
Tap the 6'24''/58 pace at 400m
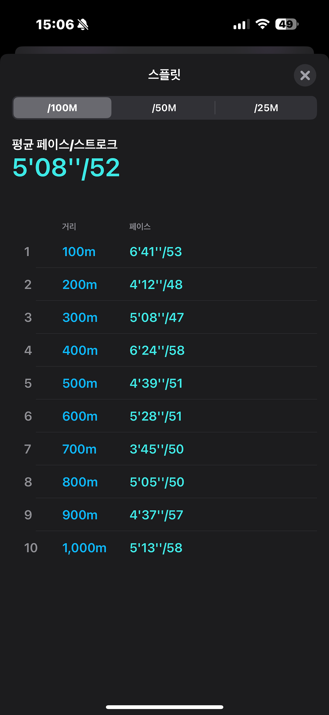pos(157,351)
